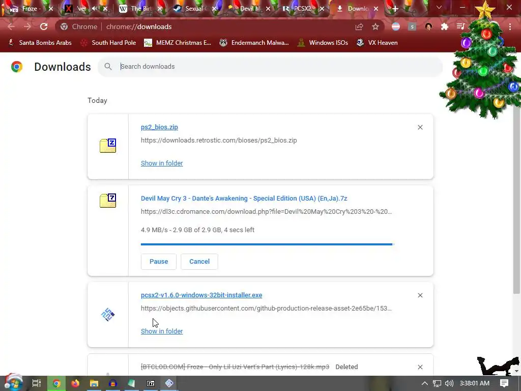Click the page vertical scrollbar

(x=516, y=200)
